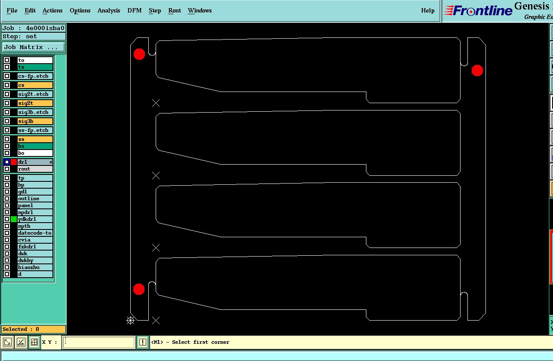Viewport: 553px width, 361px height.
Task: Toggle the checkbox for layer to
Action: [7, 60]
